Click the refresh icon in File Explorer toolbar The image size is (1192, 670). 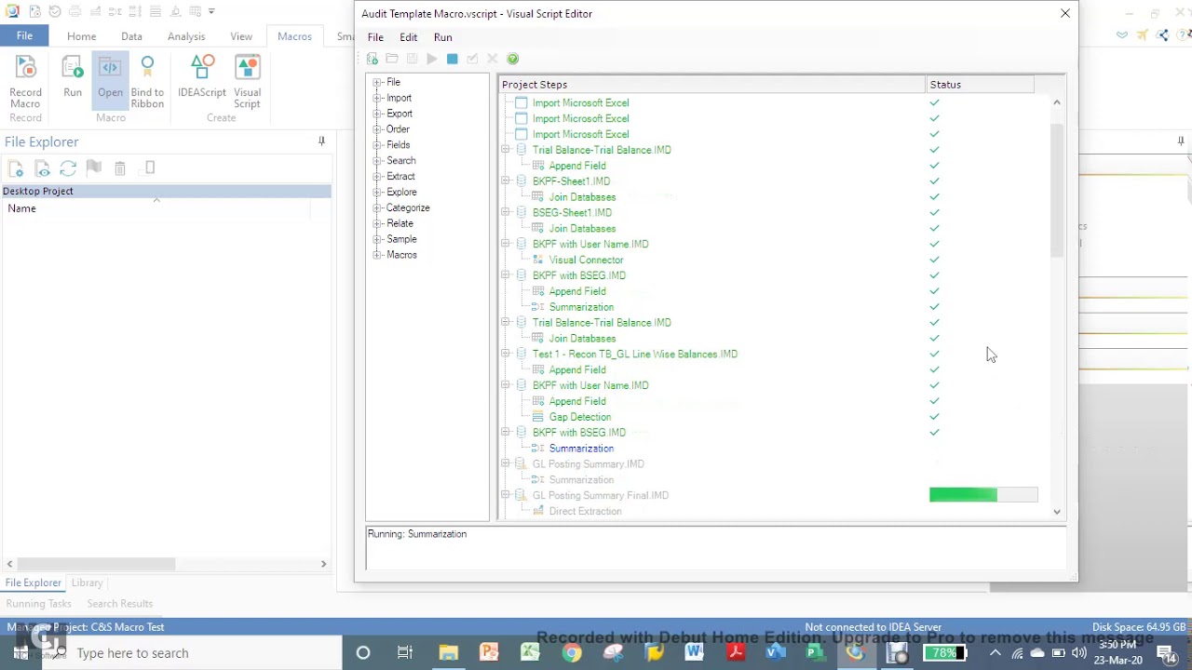click(68, 168)
